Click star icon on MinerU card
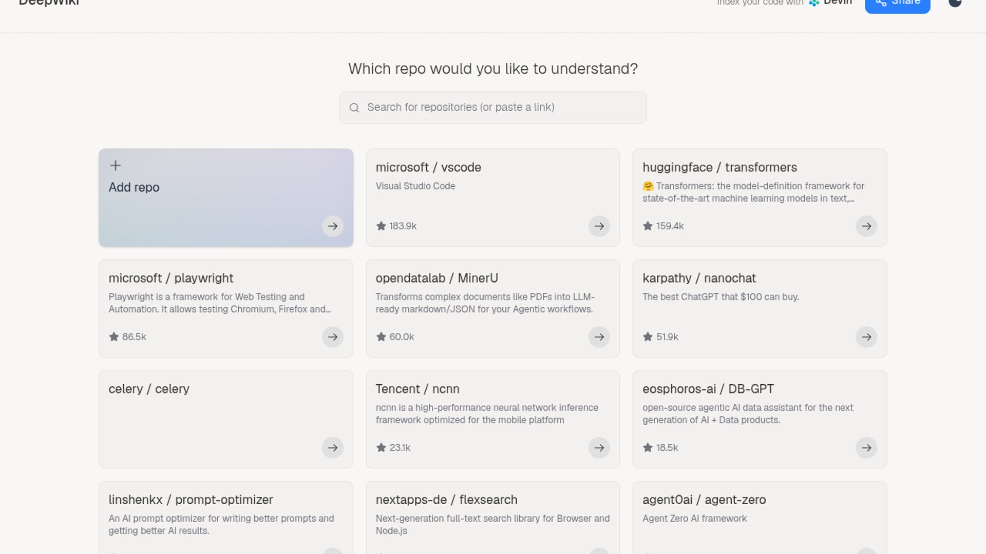Image resolution: width=986 pixels, height=554 pixels. (x=381, y=337)
